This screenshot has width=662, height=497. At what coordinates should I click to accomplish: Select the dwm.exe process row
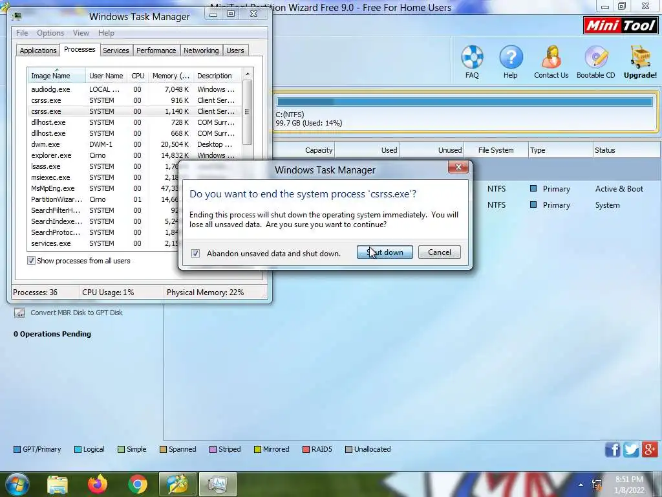[134, 144]
